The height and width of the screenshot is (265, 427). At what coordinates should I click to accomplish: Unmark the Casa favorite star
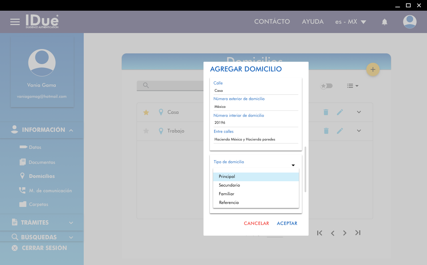click(146, 112)
